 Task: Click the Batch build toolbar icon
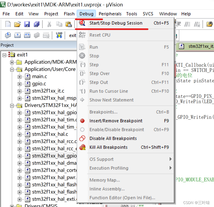point(37,35)
